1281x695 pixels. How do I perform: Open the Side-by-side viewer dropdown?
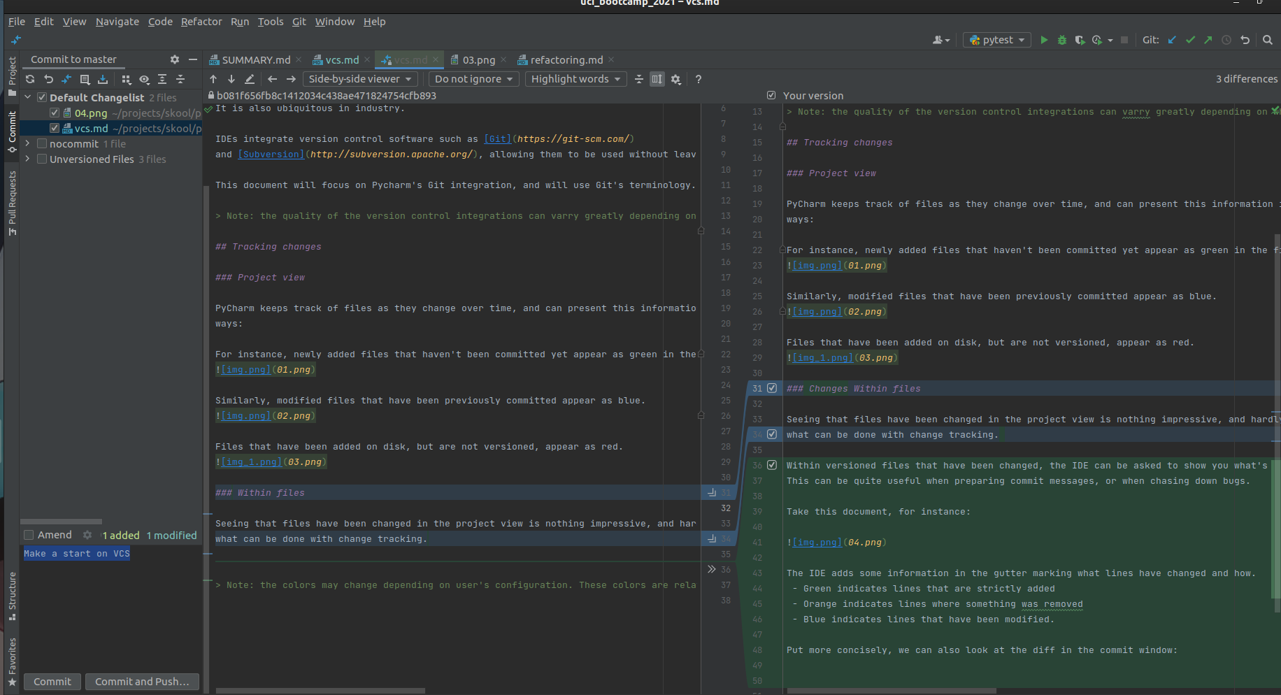pos(360,79)
